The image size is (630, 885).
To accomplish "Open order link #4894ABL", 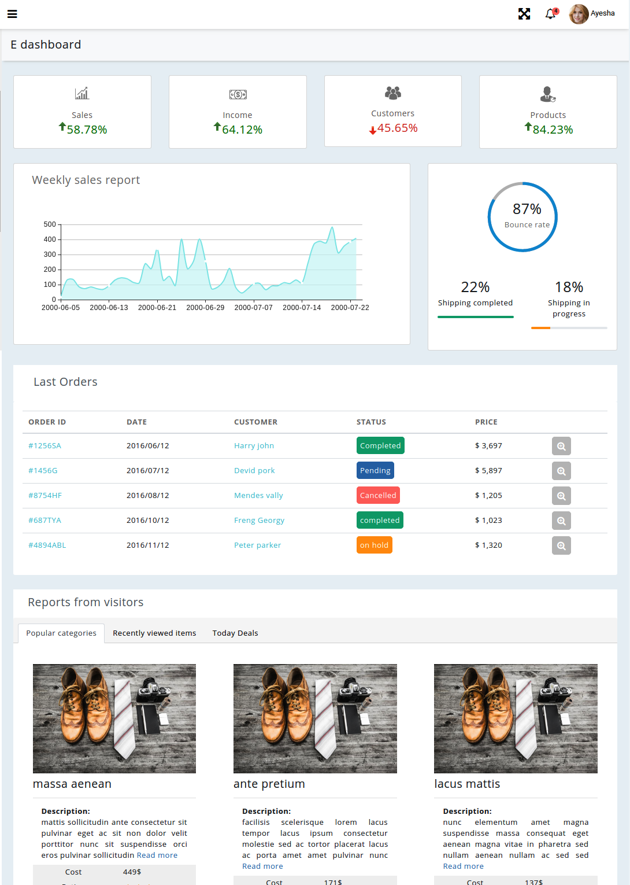I will click(x=47, y=545).
